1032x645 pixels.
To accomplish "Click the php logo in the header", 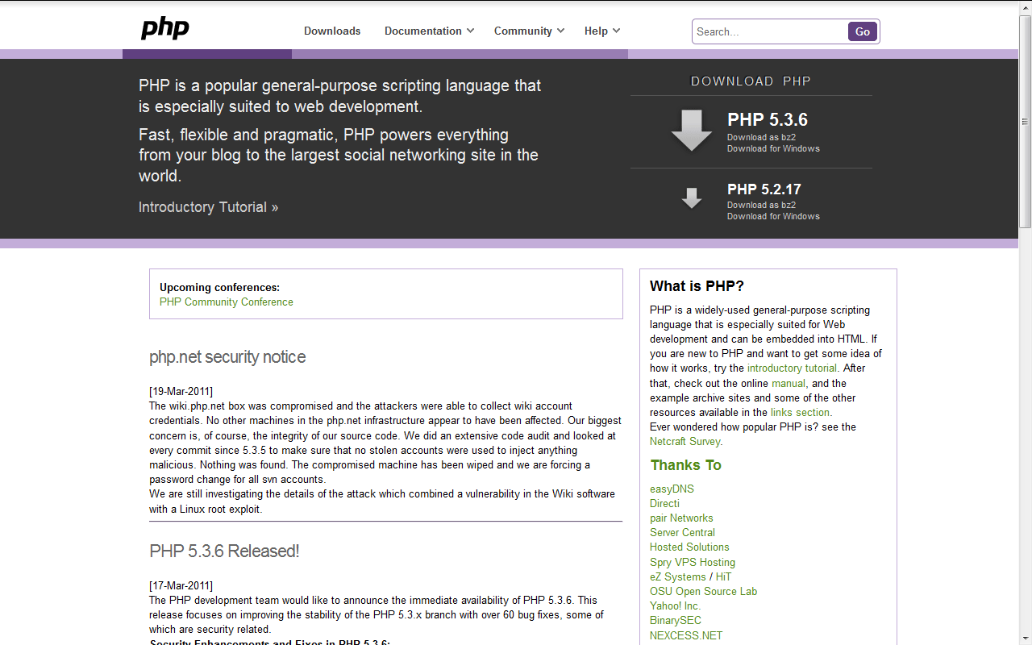I will pyautogui.click(x=165, y=29).
